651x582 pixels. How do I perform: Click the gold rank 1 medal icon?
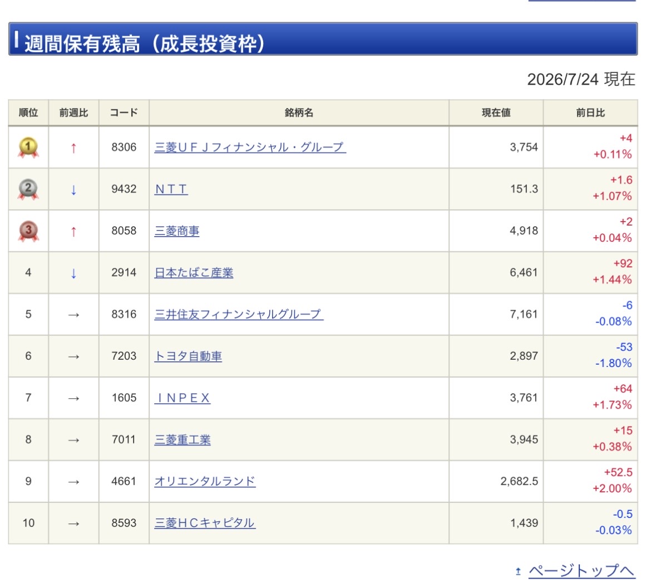(28, 148)
